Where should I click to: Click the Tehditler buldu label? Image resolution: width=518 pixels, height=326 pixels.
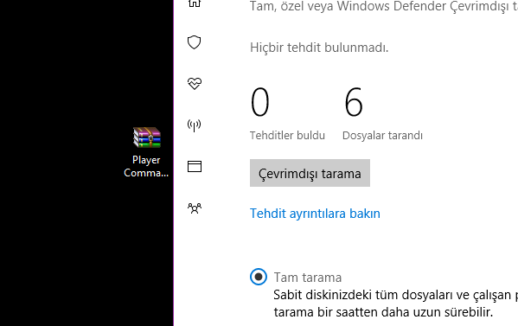click(x=287, y=136)
